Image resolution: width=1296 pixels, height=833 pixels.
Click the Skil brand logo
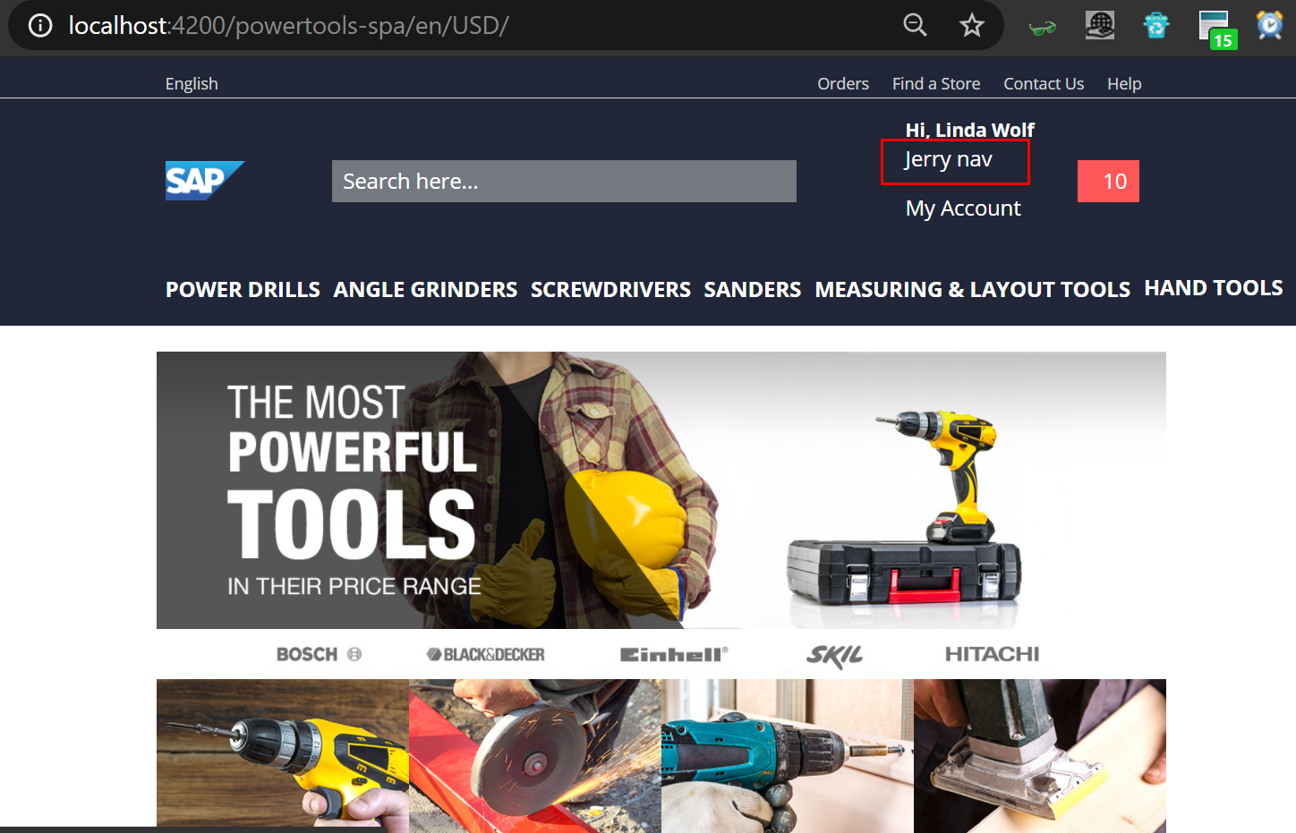click(834, 656)
